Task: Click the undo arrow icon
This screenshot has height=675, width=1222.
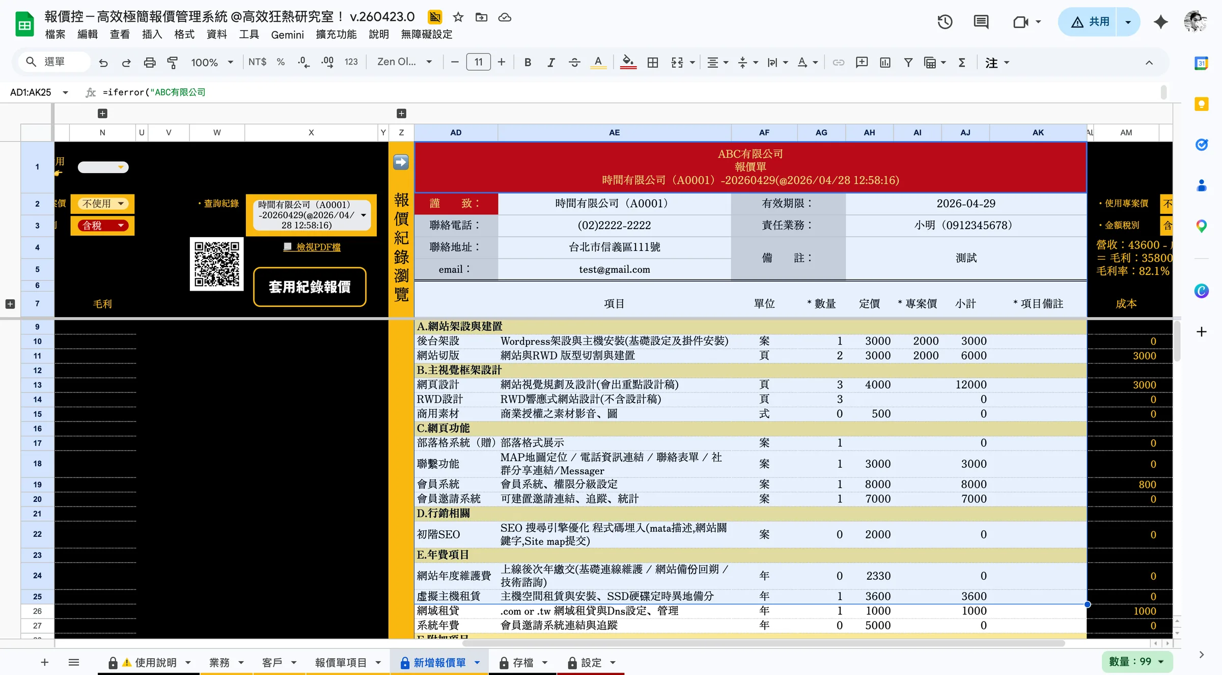Action: 103,62
